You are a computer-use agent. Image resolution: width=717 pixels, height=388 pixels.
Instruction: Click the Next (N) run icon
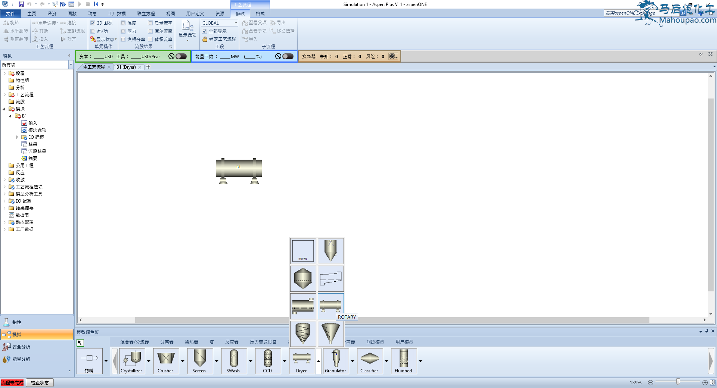coord(63,4)
